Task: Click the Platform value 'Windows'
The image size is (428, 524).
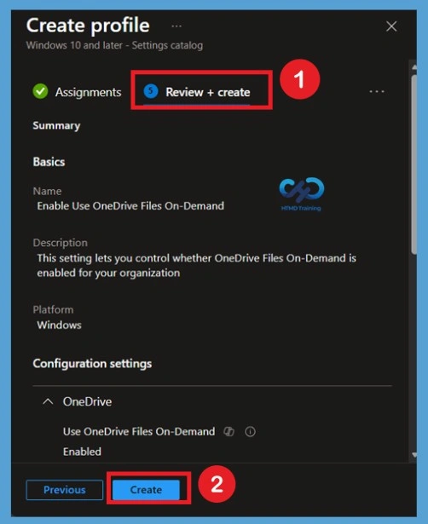Action: pyautogui.click(x=59, y=325)
